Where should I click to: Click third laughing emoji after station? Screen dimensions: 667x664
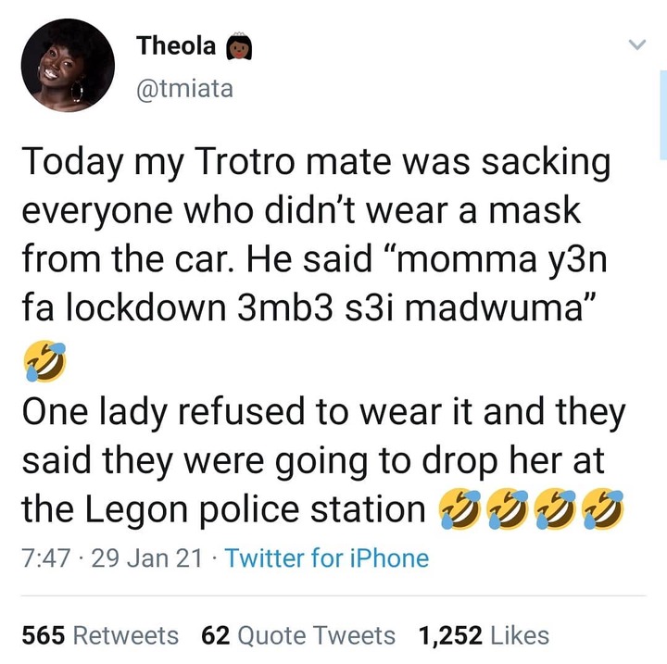tap(555, 509)
